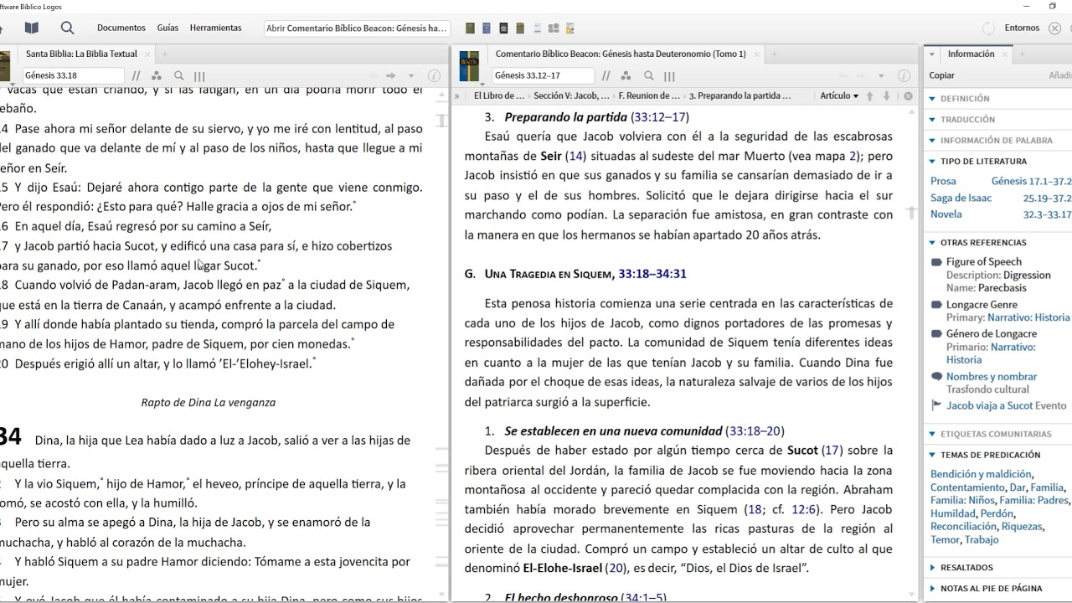1072x603 pixels.
Task: Change column layout in Biblia Textual panel
Action: click(199, 75)
